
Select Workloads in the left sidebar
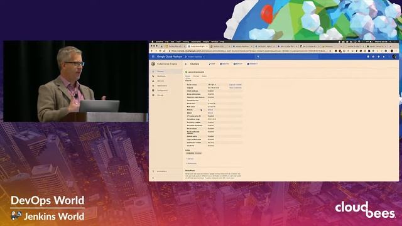166,76
